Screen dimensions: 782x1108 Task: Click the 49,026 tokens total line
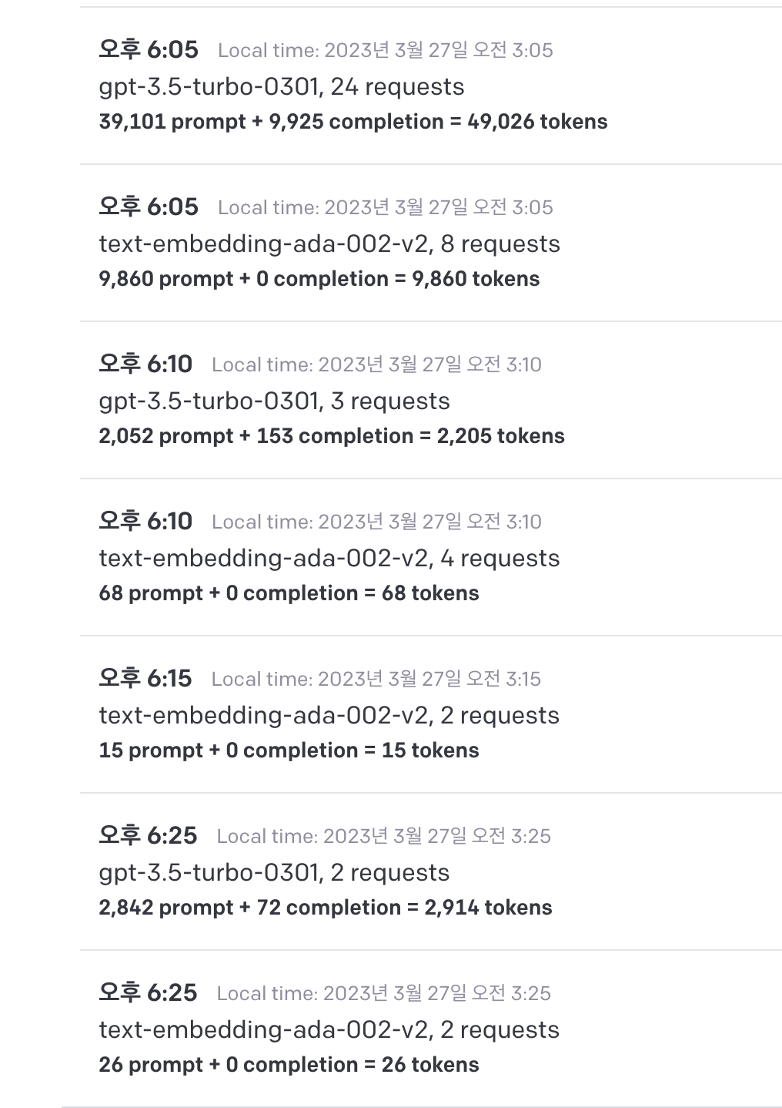click(x=353, y=122)
